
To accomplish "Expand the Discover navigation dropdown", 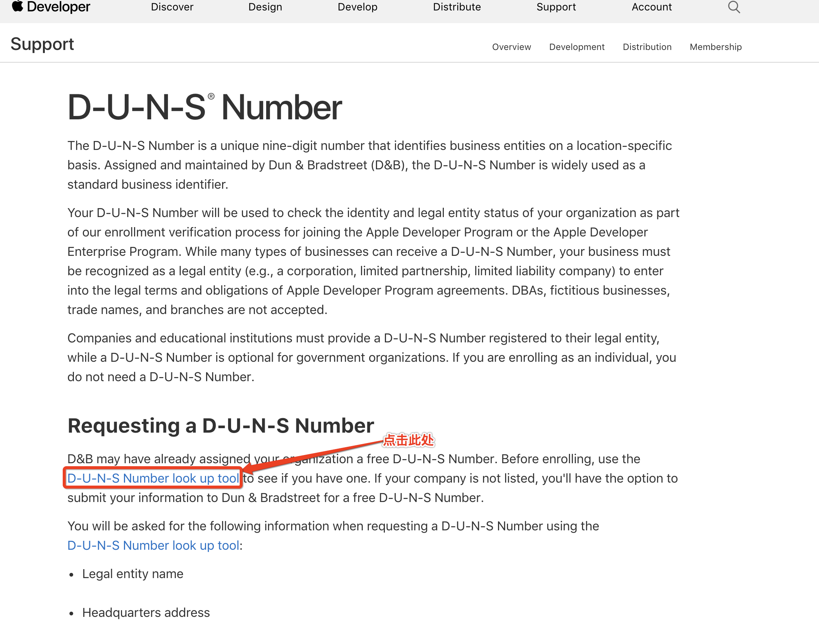I will (171, 7).
